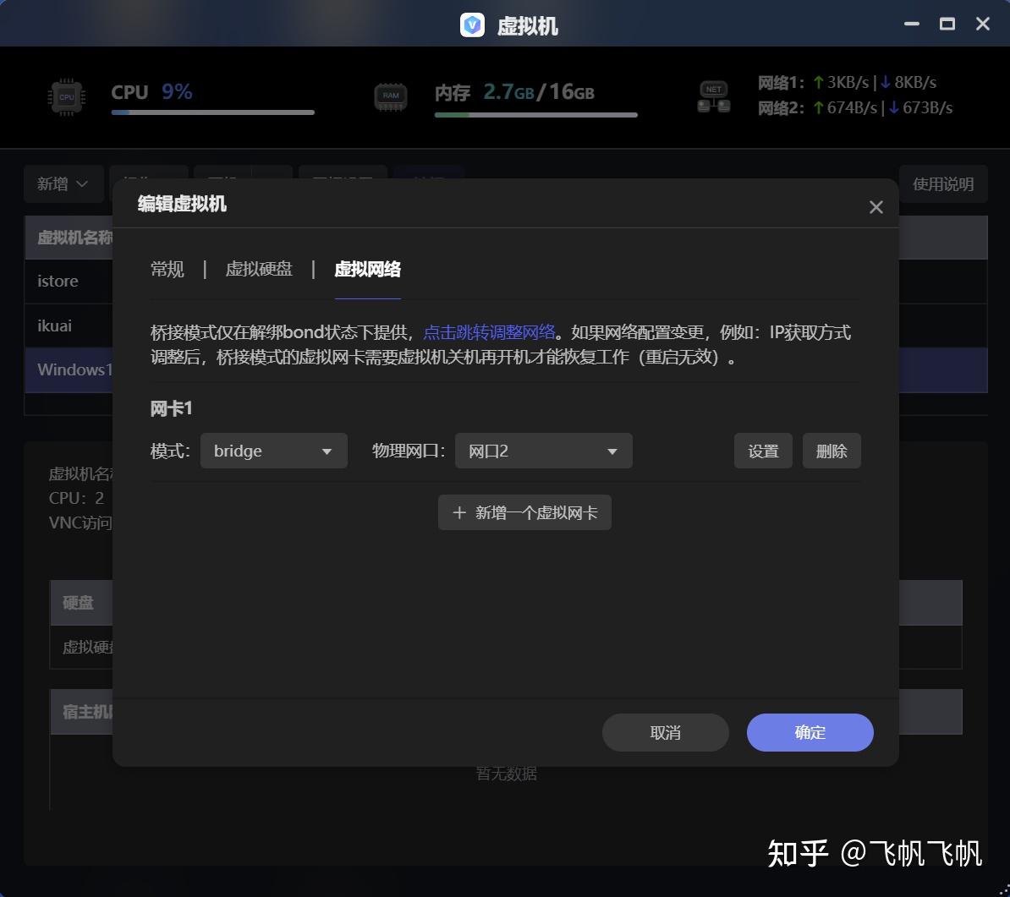Click 删除 to remove 网卡1
The height and width of the screenshot is (897, 1010).
[x=831, y=451]
